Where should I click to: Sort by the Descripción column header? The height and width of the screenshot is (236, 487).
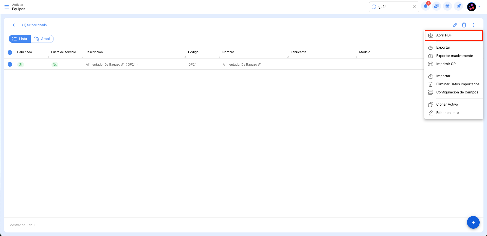(94, 52)
